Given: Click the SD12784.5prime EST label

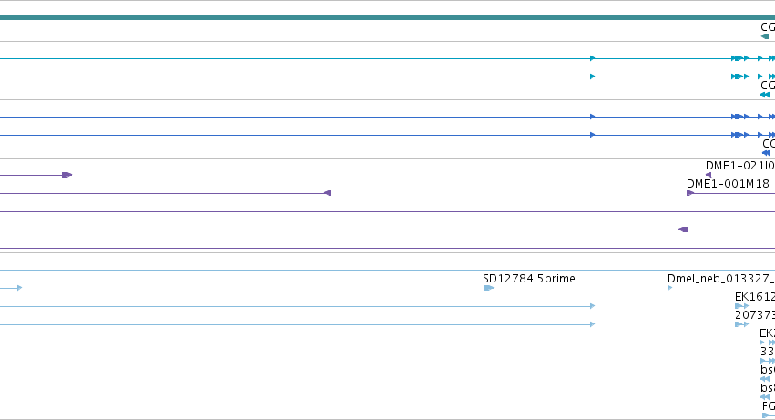Looking at the screenshot, I should point(529,279).
